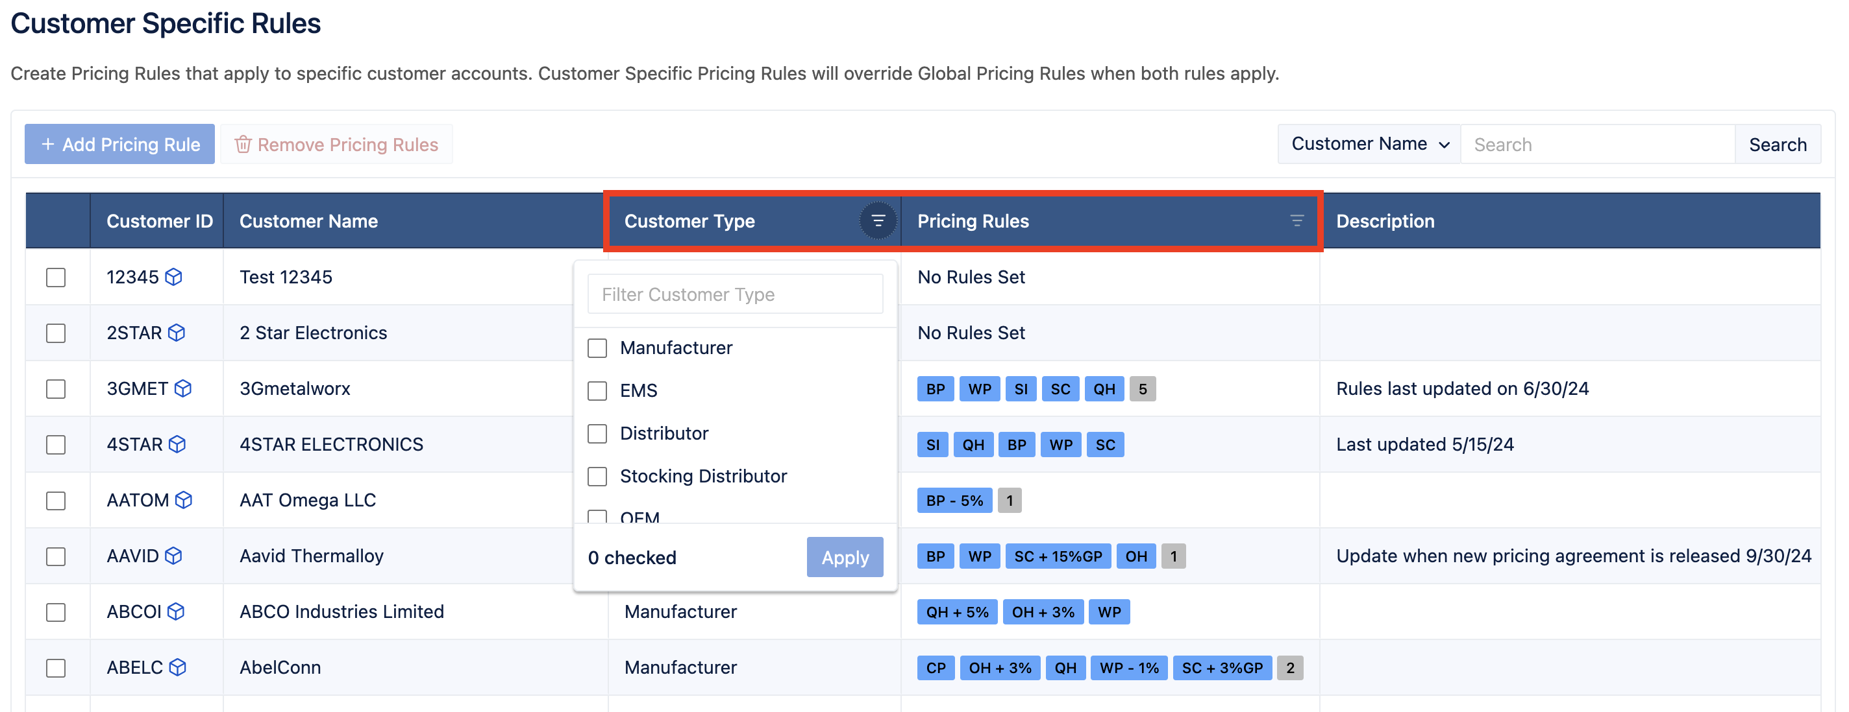Click the BP - 5% rule tag
Screen dimensions: 1849x712
point(954,501)
